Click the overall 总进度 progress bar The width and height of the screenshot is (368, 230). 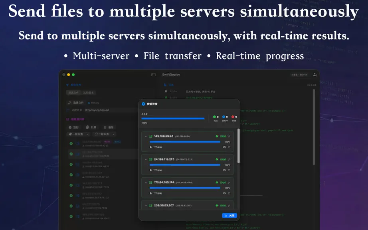(173, 119)
